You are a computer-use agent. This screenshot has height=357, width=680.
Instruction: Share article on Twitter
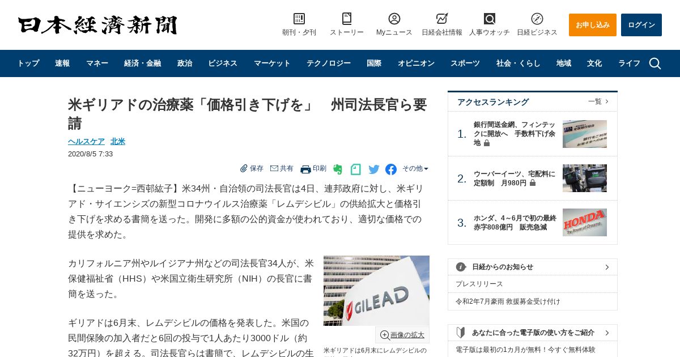pos(374,169)
